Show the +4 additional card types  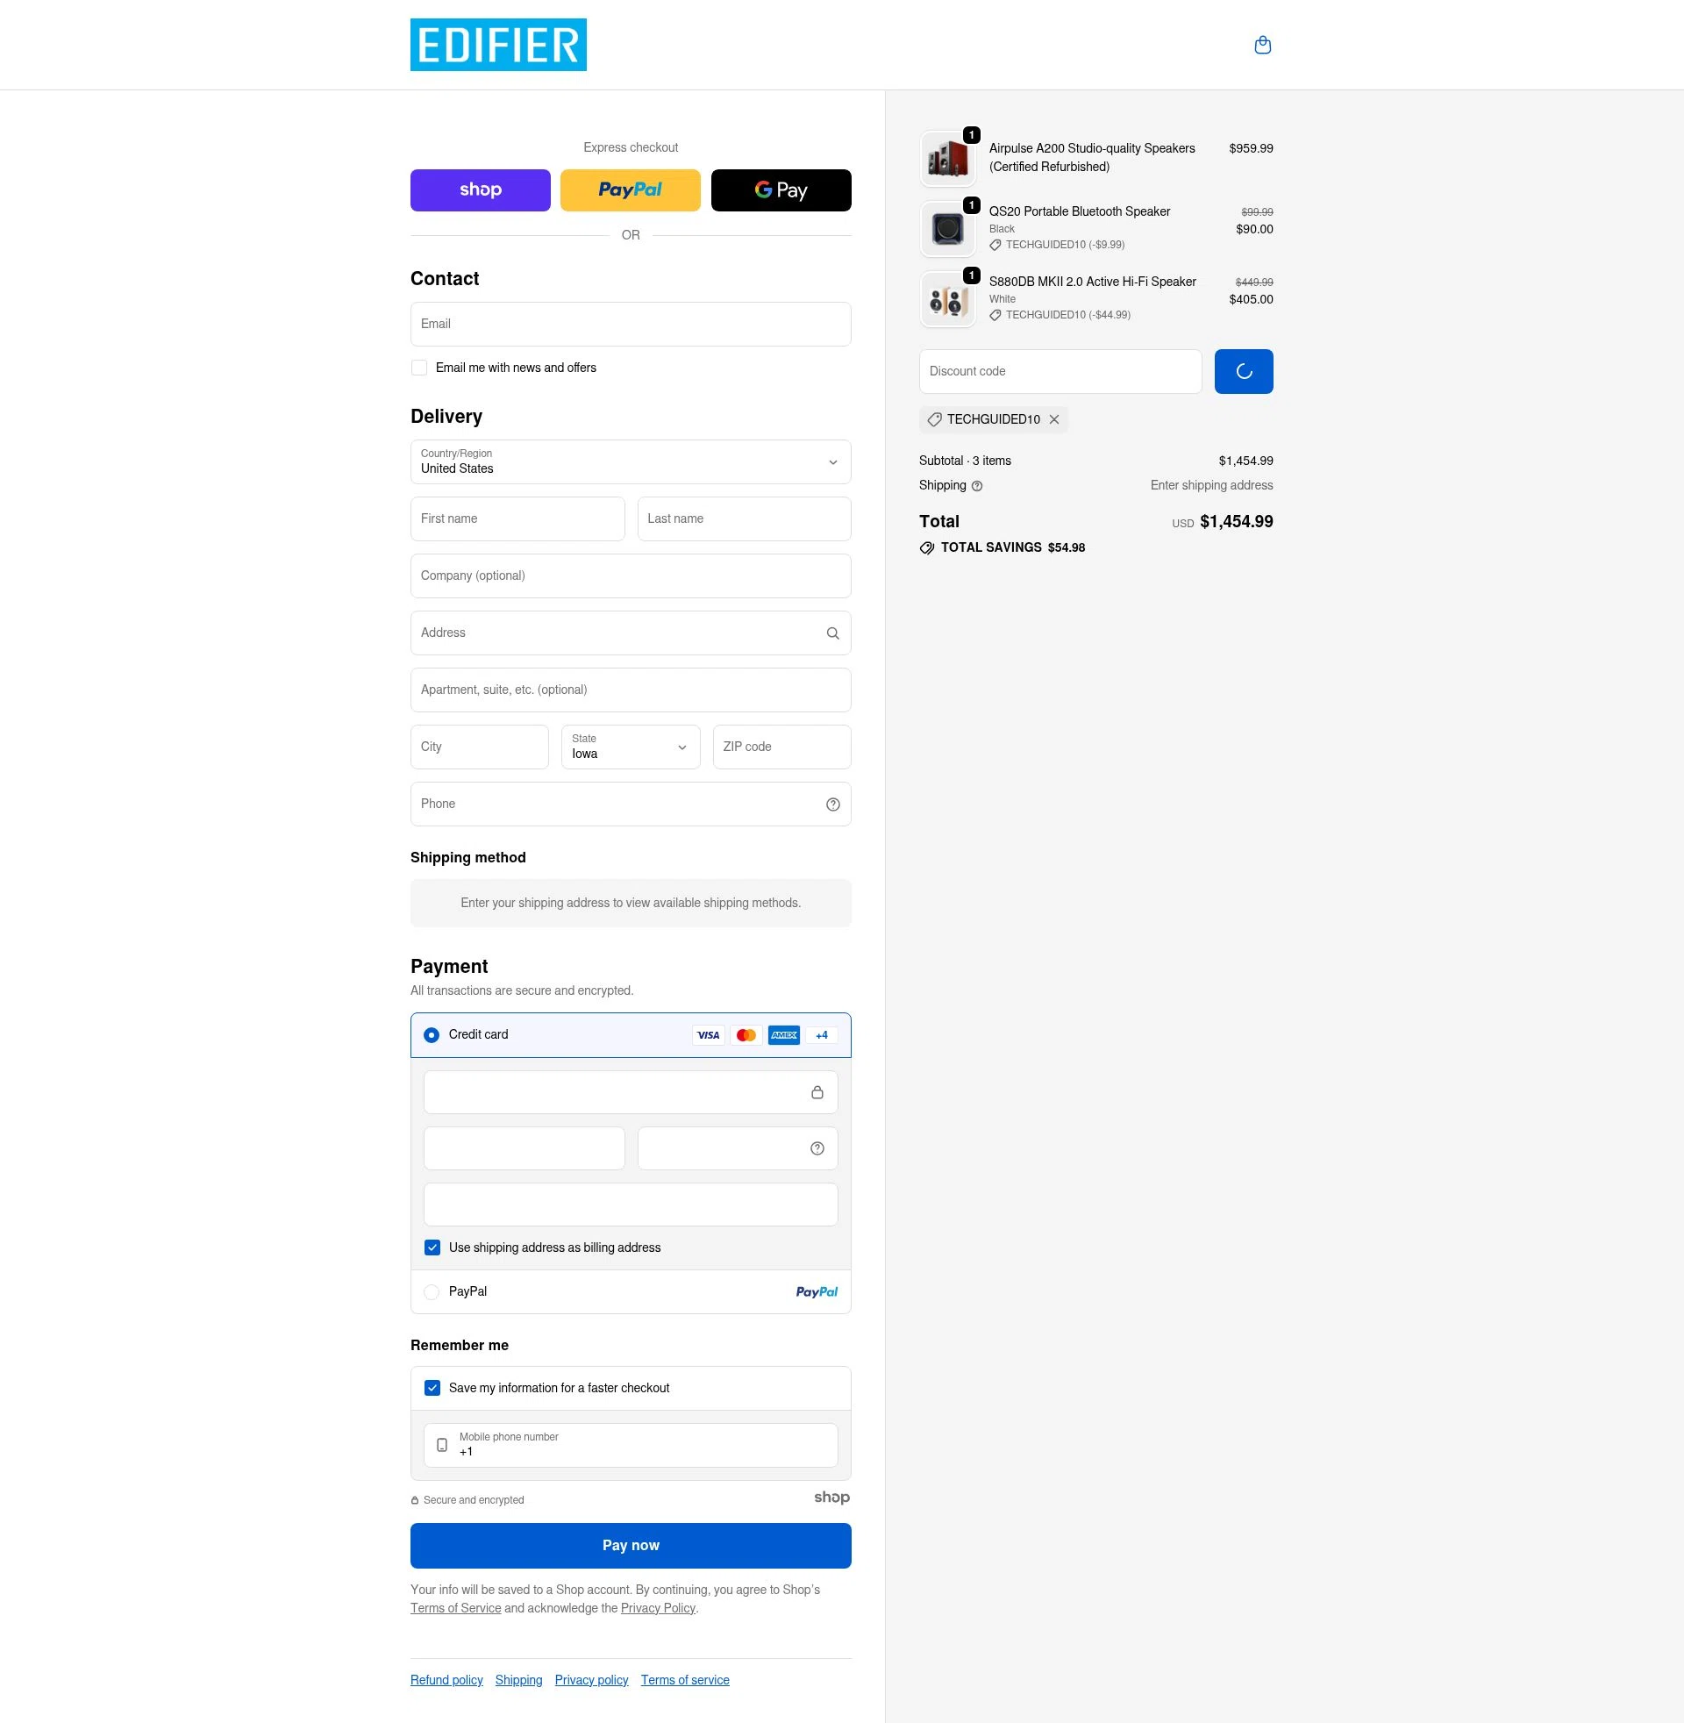pos(822,1035)
